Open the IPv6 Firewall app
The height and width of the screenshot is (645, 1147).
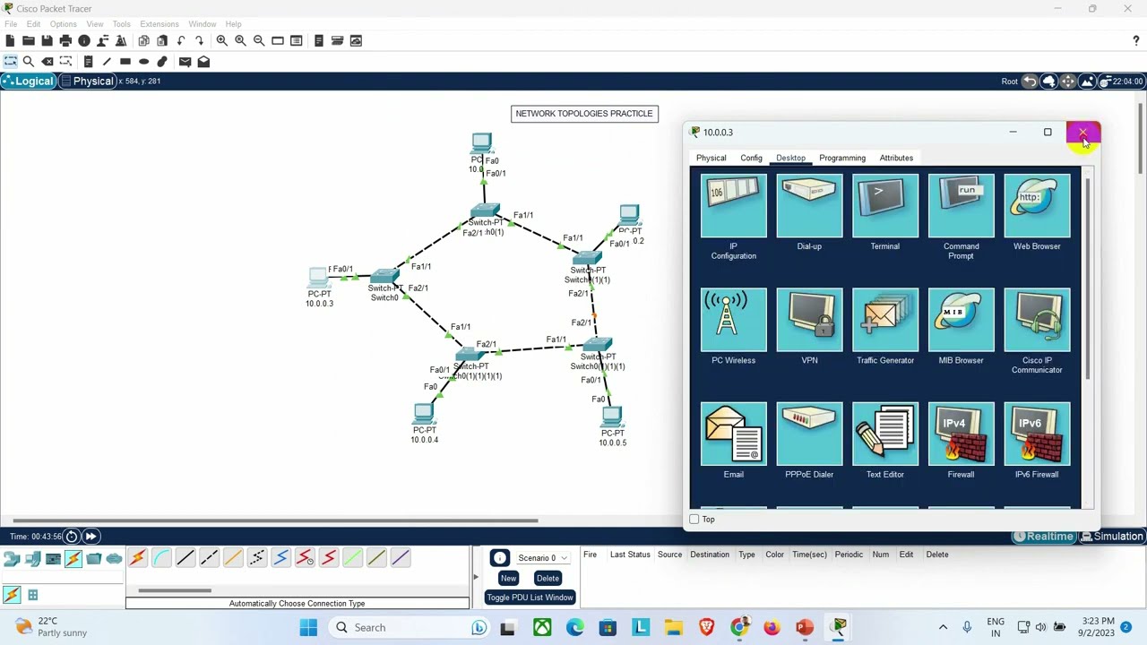click(1037, 434)
